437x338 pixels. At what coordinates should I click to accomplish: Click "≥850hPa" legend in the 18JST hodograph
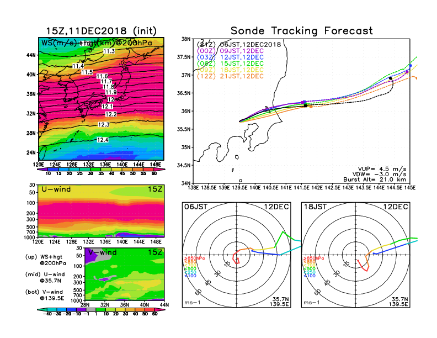point(313,258)
